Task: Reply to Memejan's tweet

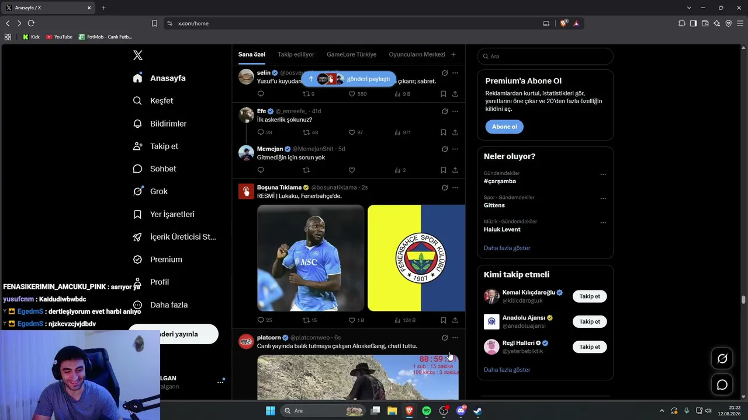Action: click(x=261, y=170)
